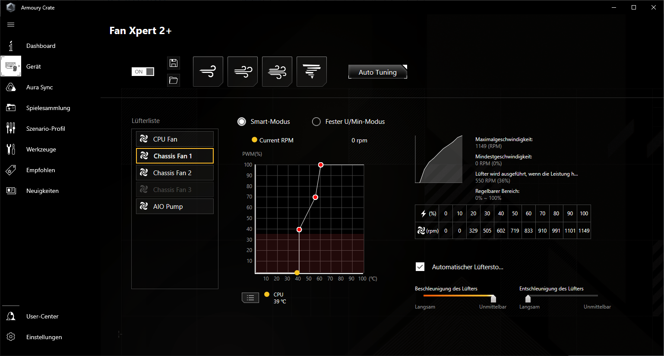
Task: Select the Turbo fan mode preset
Action: tap(277, 72)
